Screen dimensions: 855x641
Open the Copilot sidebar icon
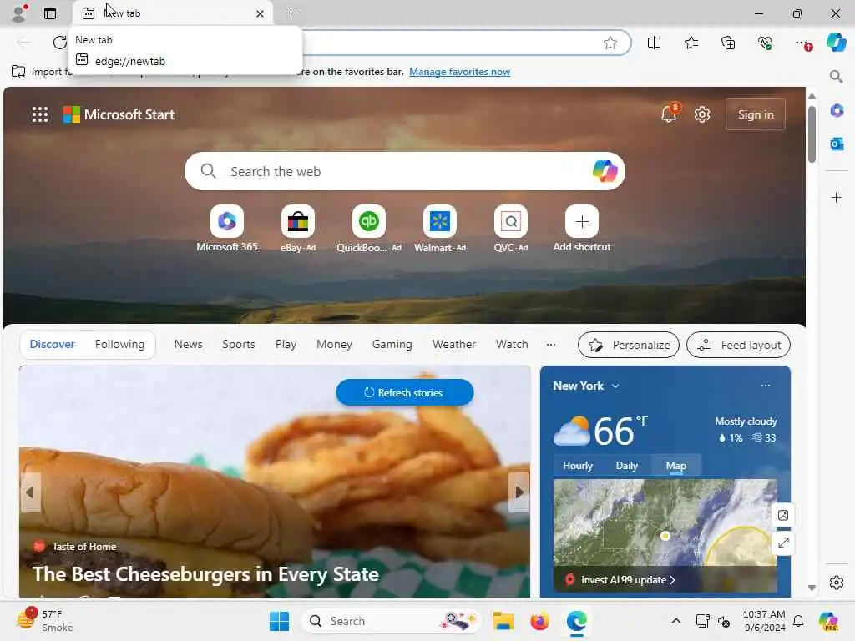click(836, 43)
